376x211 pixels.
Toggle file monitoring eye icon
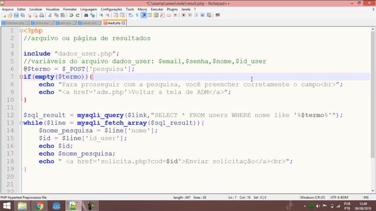175,15
